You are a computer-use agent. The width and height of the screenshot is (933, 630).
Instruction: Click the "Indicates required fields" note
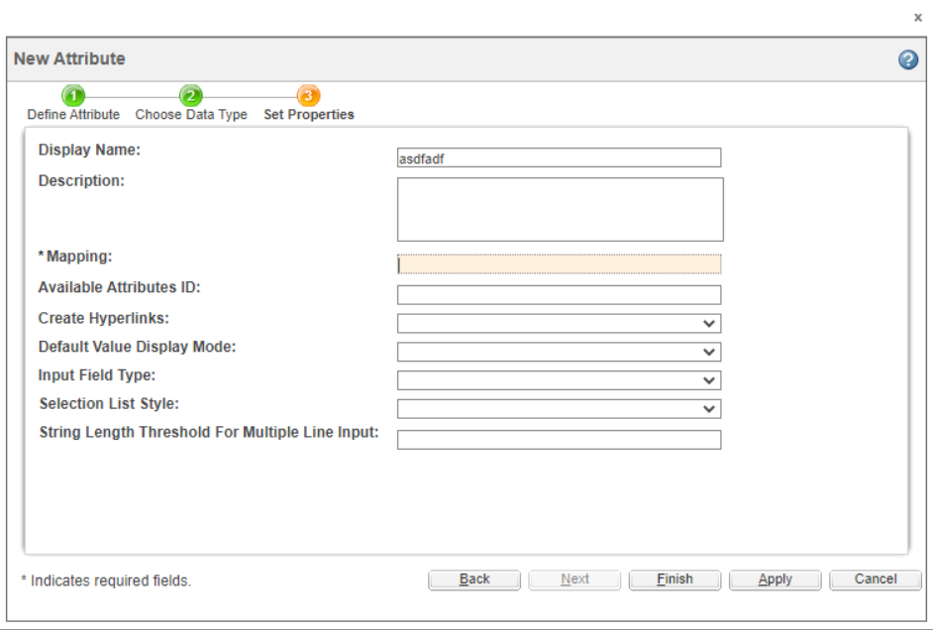click(x=106, y=581)
